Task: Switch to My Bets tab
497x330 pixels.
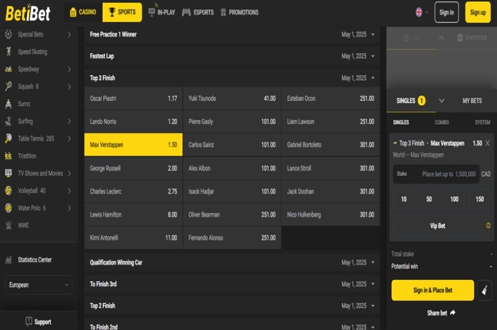Action: click(472, 101)
